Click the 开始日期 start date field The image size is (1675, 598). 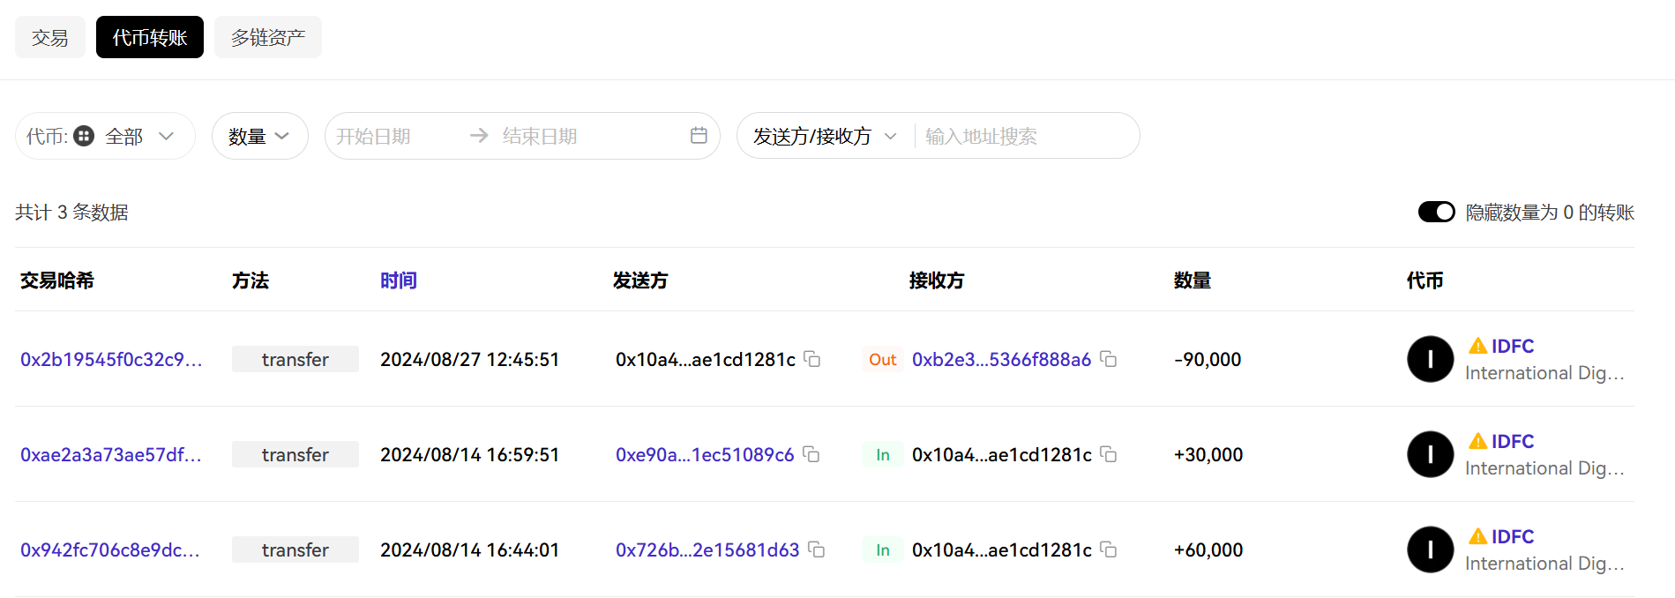[388, 136]
